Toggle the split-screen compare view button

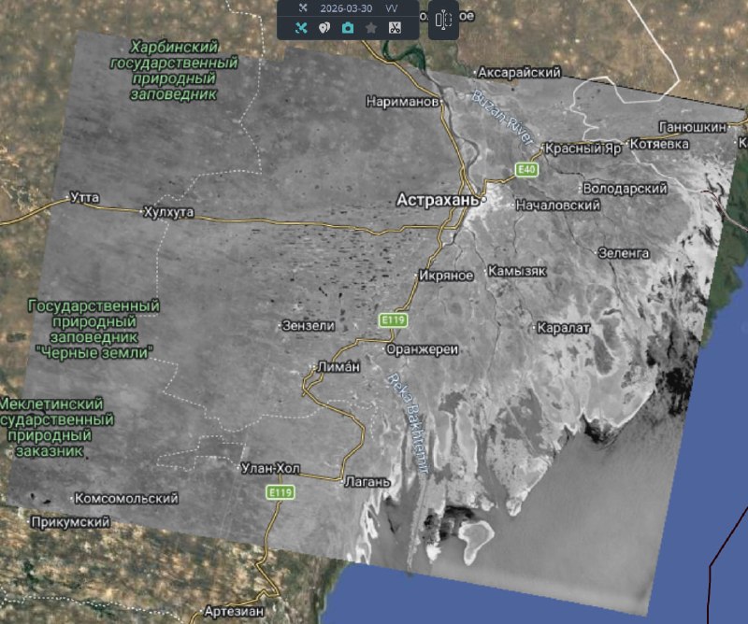pyautogui.click(x=443, y=21)
